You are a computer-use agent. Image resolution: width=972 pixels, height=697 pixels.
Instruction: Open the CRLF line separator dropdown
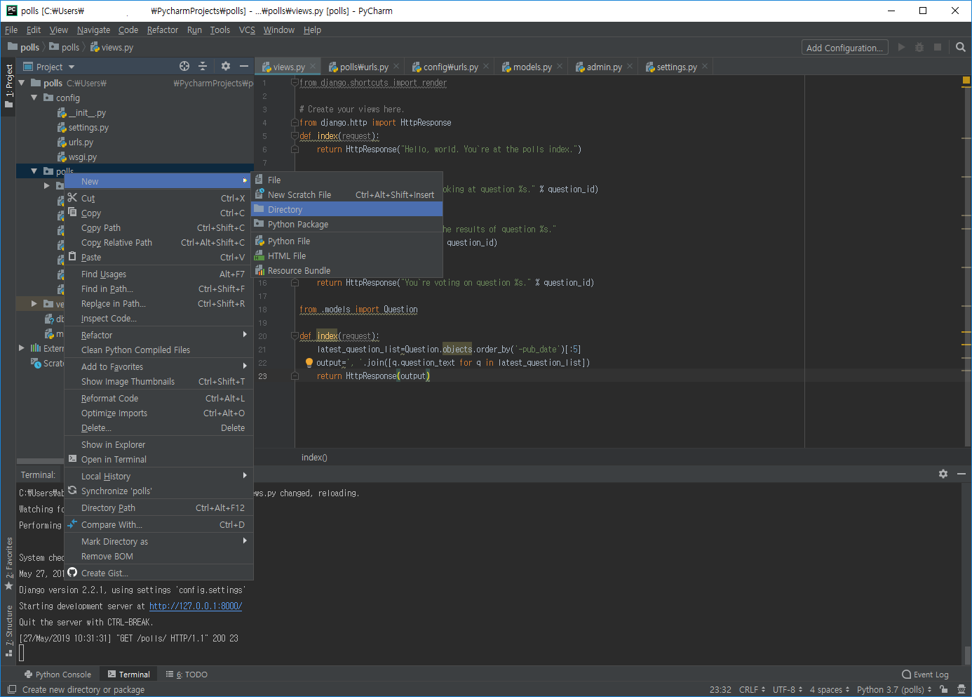coord(752,689)
